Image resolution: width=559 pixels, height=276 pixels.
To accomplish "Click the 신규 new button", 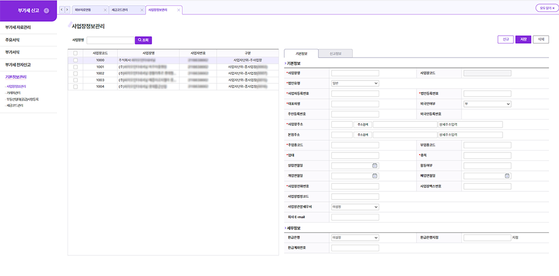I will pos(505,40).
